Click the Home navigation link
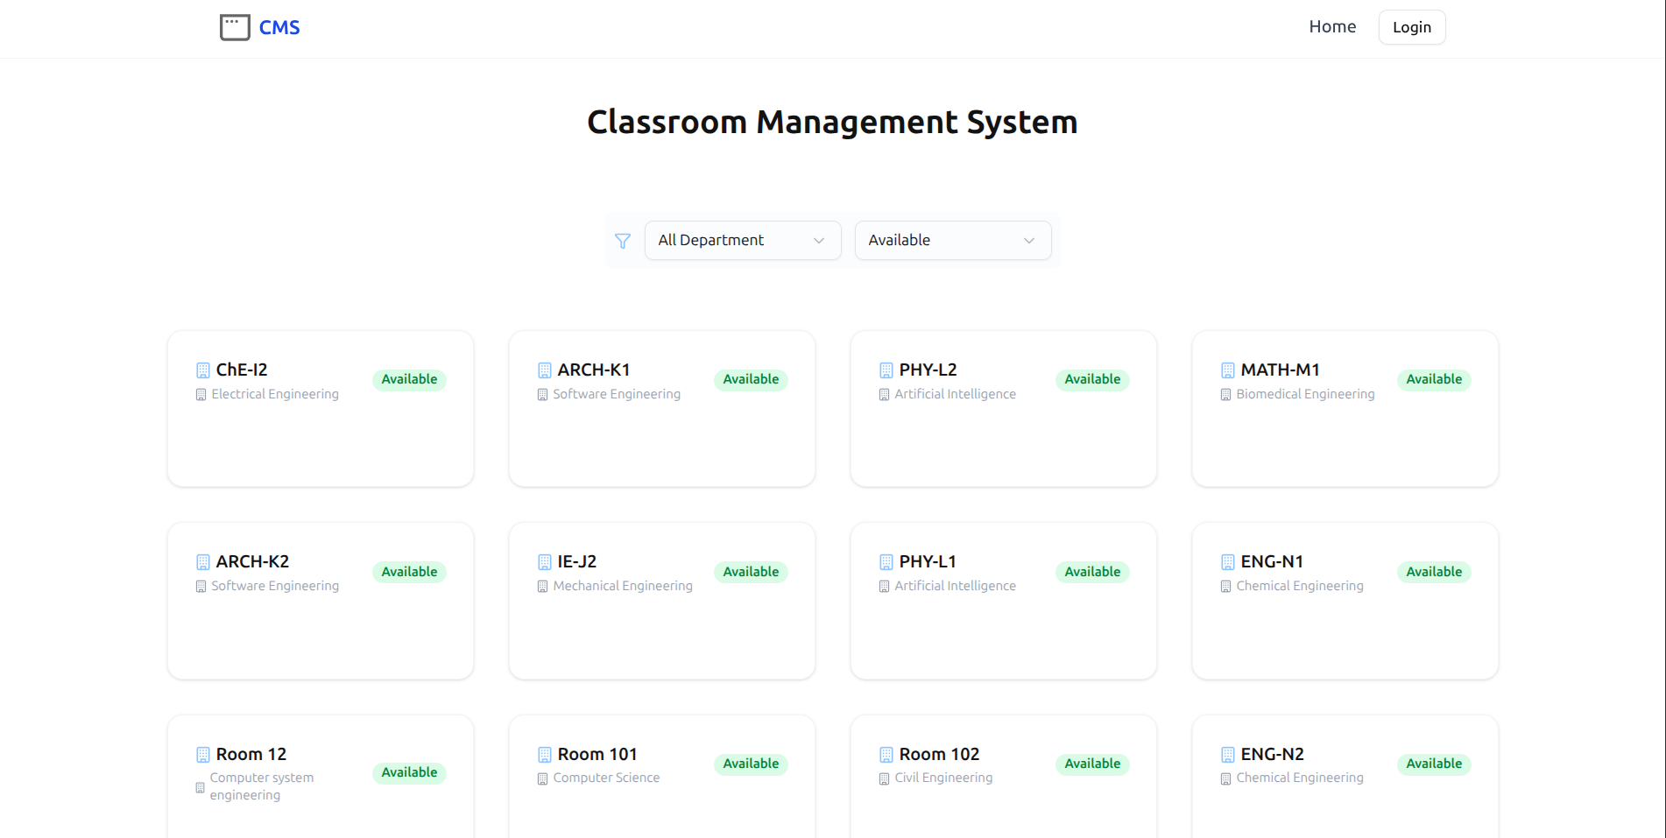Image resolution: width=1666 pixels, height=838 pixels. click(1332, 27)
